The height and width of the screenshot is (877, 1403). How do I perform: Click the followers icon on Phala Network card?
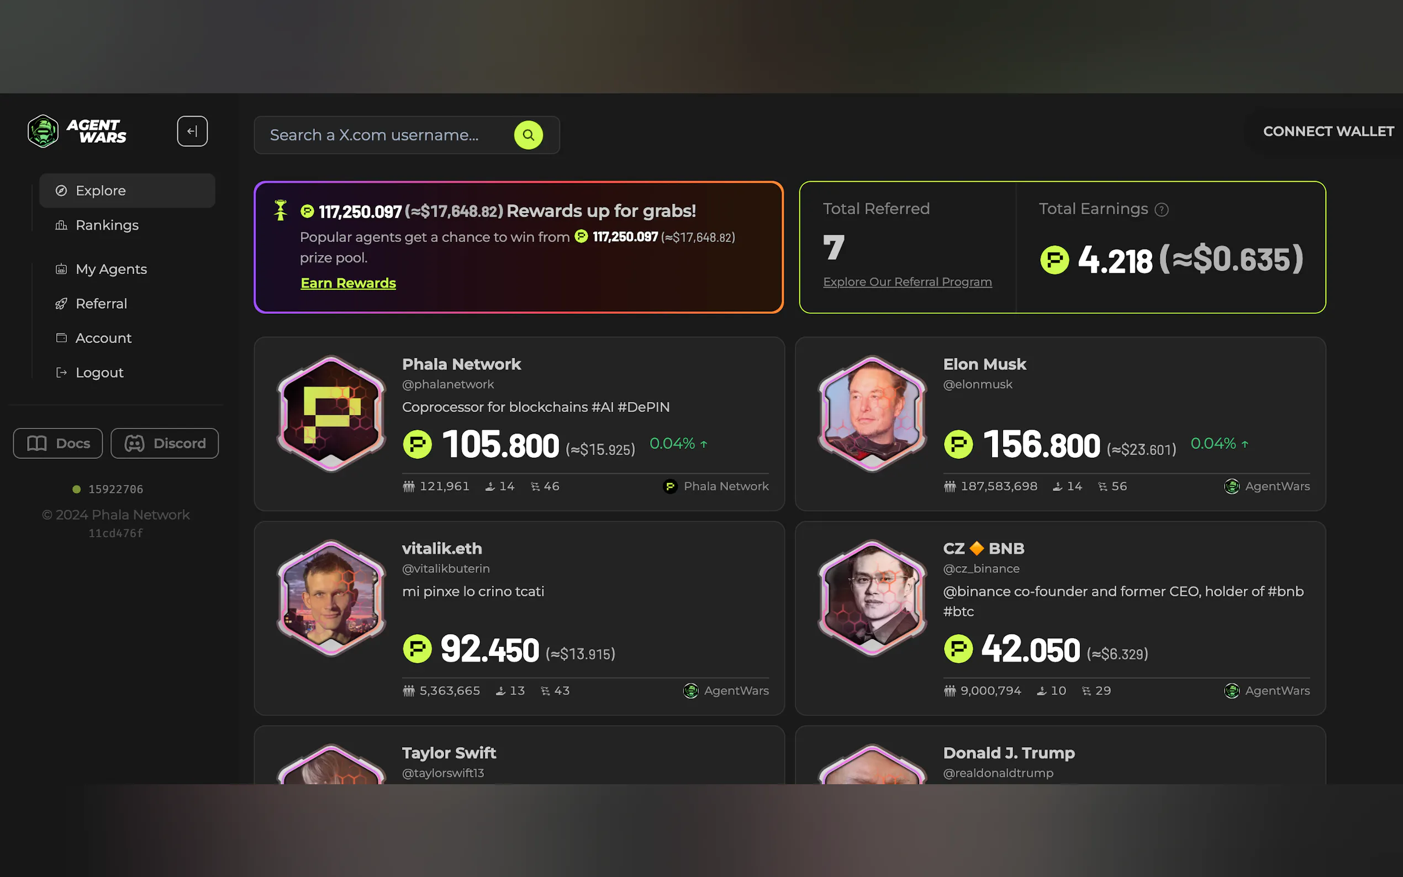pos(409,486)
